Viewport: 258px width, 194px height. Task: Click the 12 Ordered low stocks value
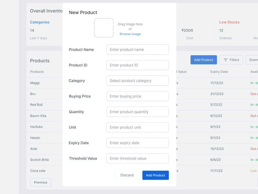[x=221, y=30]
